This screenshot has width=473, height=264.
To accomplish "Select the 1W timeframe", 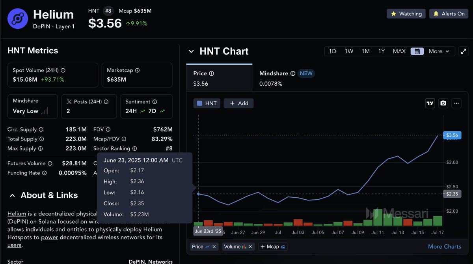I will point(349,51).
